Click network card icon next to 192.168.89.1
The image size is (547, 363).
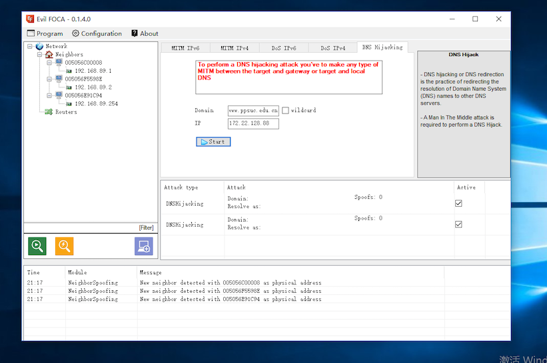click(x=69, y=71)
